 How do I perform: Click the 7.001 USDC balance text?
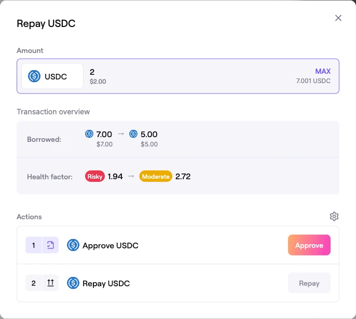313,81
